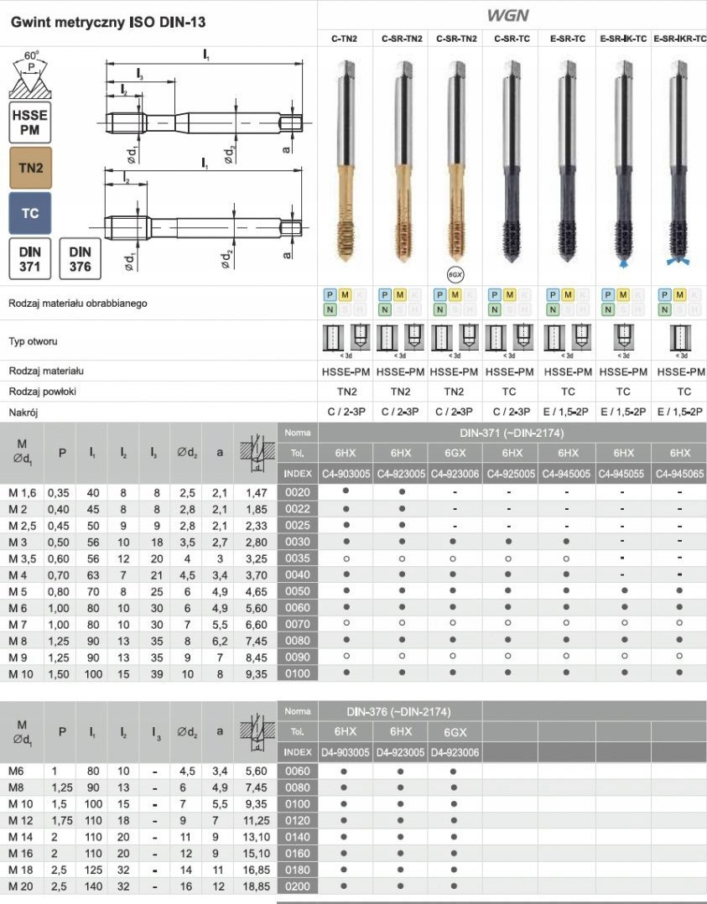Select index cell 0050 in the M 5 row

tap(298, 591)
